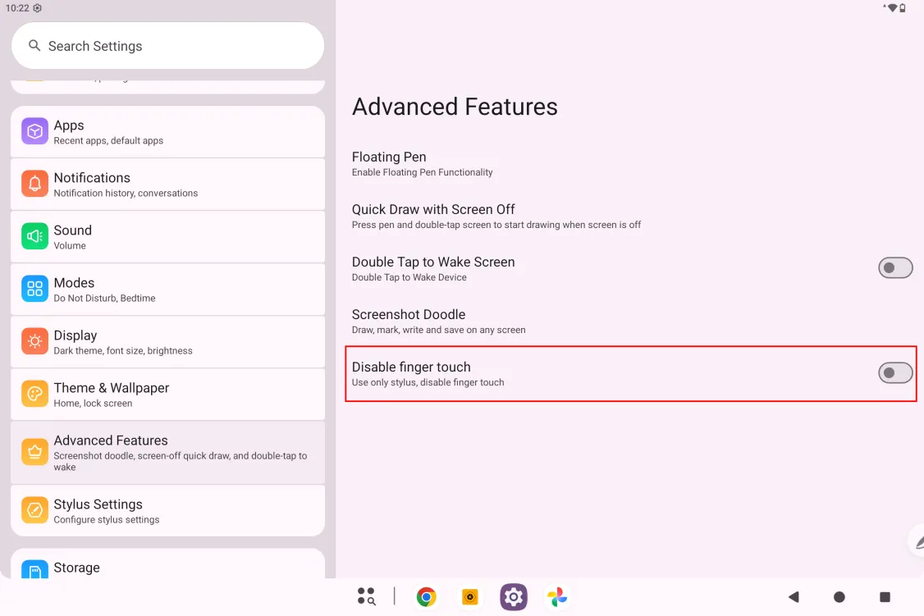
Task: Select Sound settings label
Action: (x=72, y=230)
